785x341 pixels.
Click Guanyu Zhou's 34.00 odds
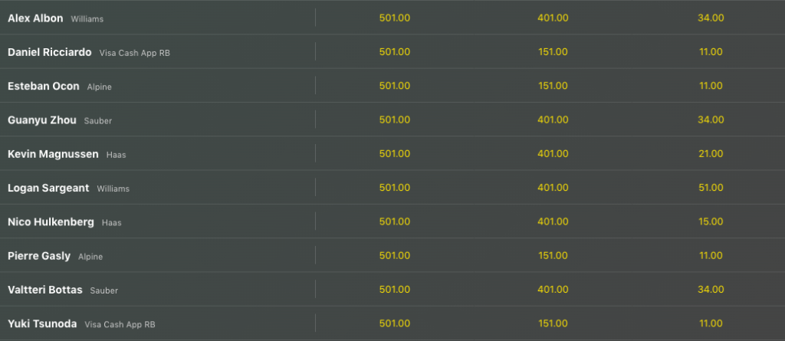click(711, 120)
